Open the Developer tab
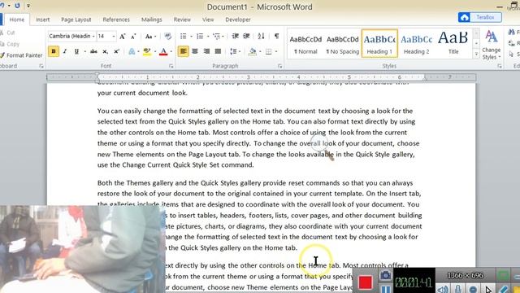The width and height of the screenshot is (520, 293). pyautogui.click(x=238, y=20)
